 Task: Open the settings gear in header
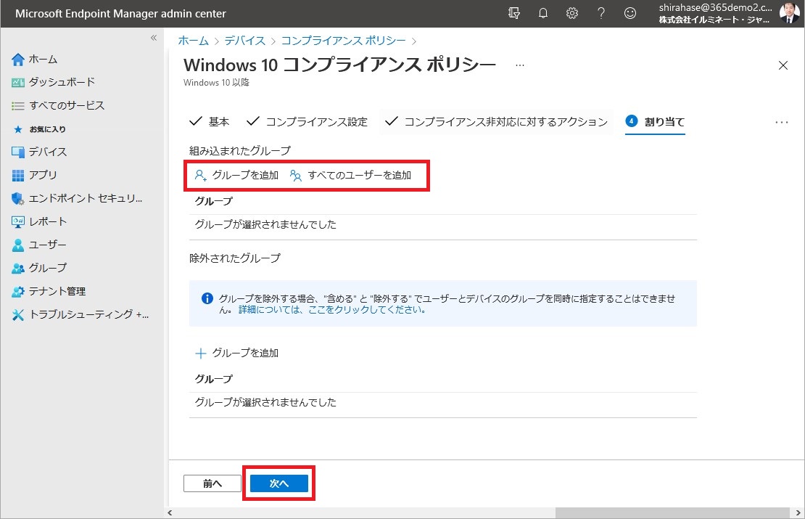(x=572, y=13)
